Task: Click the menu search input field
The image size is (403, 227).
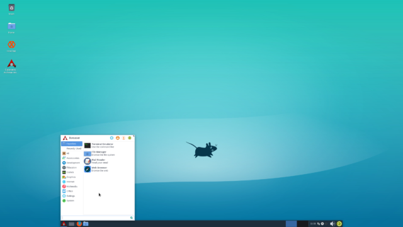Action: click(x=98, y=218)
